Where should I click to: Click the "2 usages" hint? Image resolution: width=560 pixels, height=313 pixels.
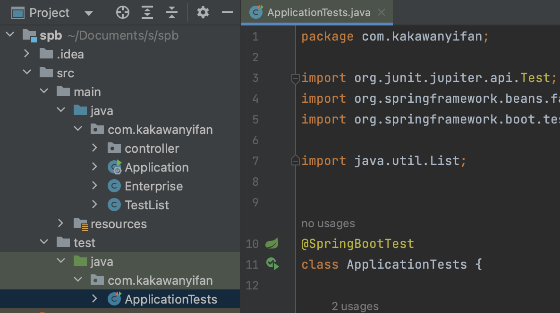tap(355, 306)
